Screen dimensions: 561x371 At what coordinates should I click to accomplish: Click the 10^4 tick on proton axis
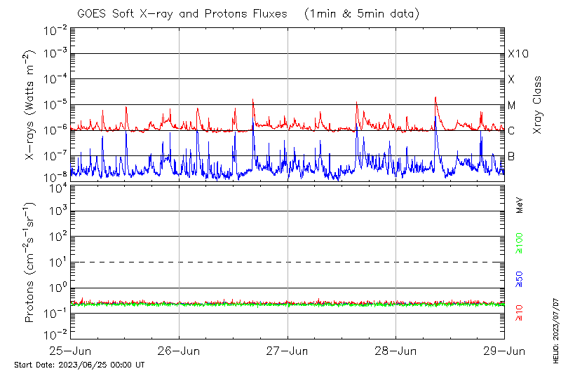(56, 186)
